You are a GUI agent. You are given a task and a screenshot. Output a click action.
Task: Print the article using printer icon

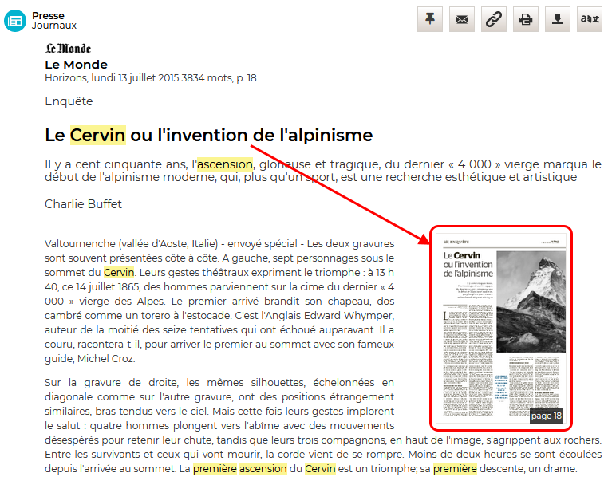pos(526,20)
